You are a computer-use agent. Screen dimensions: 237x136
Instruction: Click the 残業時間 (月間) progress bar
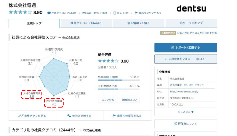[x=119, y=80]
